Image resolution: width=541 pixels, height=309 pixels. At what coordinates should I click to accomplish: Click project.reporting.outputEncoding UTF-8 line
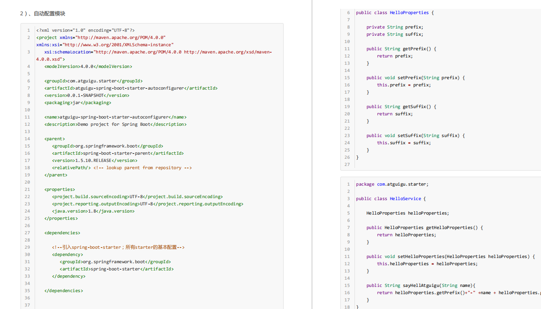(x=147, y=204)
